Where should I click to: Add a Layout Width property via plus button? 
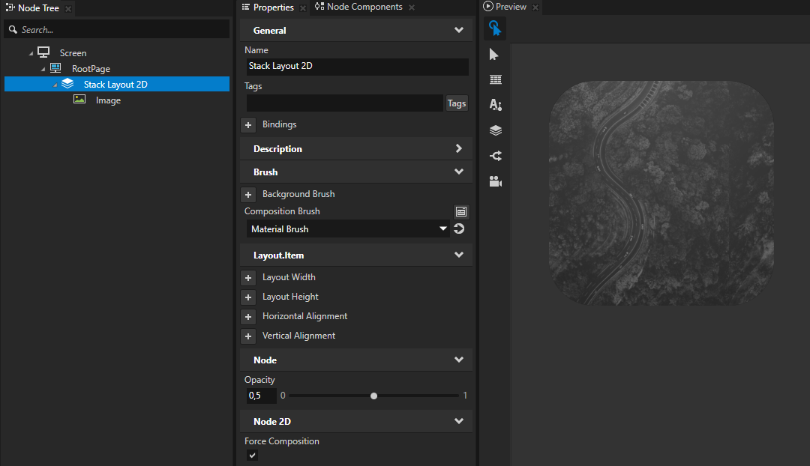click(x=248, y=277)
